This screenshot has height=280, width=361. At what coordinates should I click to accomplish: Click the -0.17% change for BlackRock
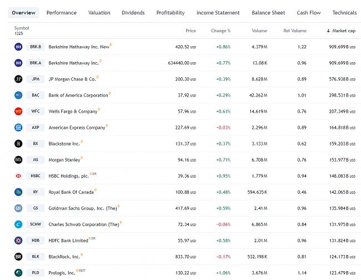(223, 257)
